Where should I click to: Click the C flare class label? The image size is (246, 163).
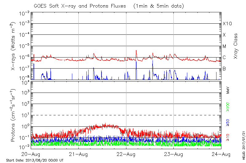tap(224, 58)
